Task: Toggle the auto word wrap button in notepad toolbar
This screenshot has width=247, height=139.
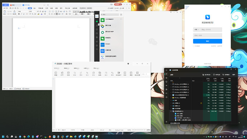Action: pyautogui.click(x=118, y=73)
